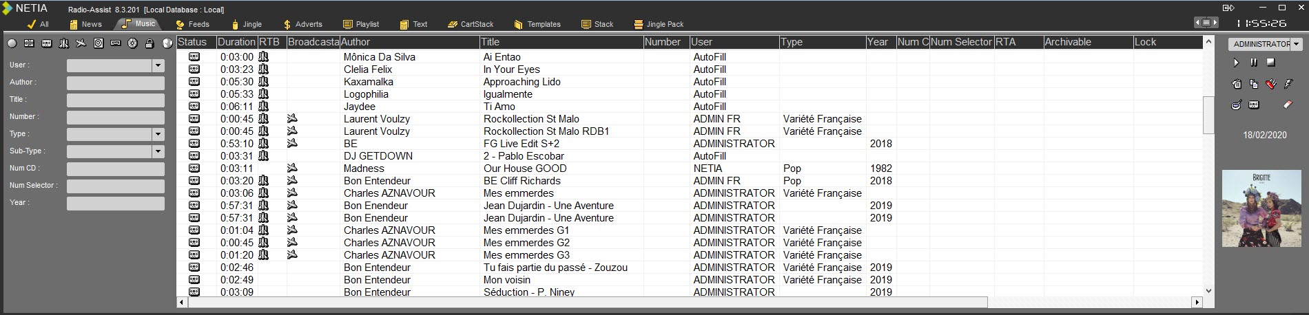Click the Author column header

(x=409, y=42)
